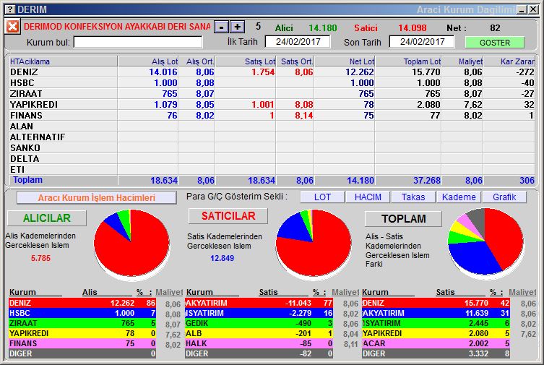Click the DIGER total row with 3.332
The image size is (544, 365).
click(436, 353)
